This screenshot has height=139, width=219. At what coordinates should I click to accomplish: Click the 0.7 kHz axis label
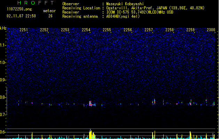pos(3,115)
